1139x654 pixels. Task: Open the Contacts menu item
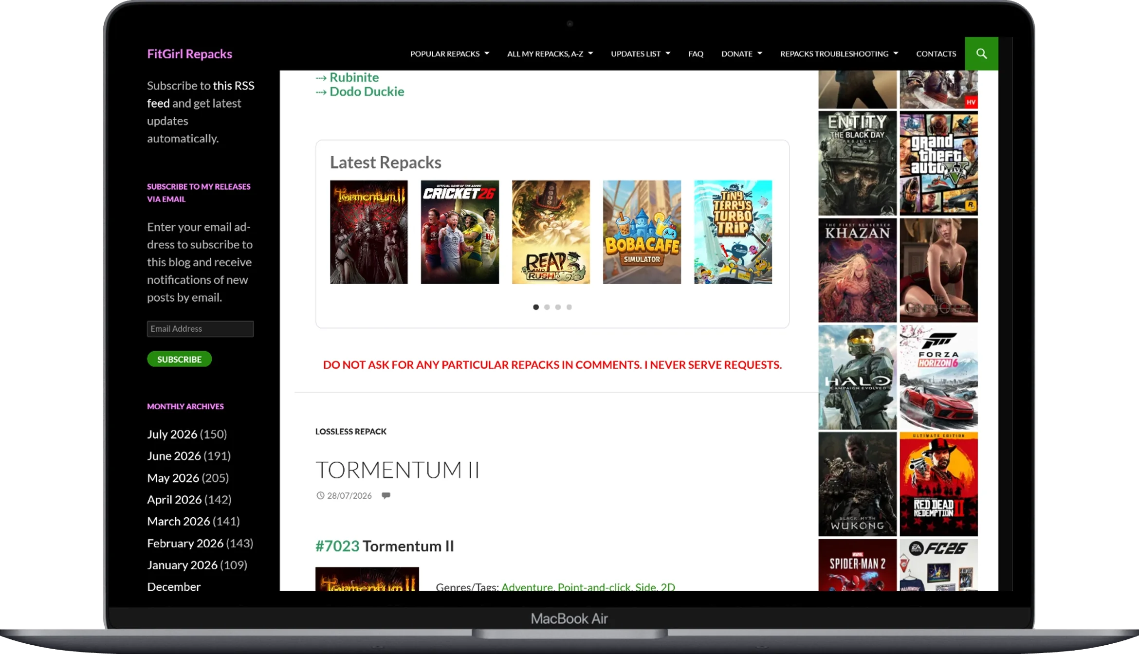[936, 54]
